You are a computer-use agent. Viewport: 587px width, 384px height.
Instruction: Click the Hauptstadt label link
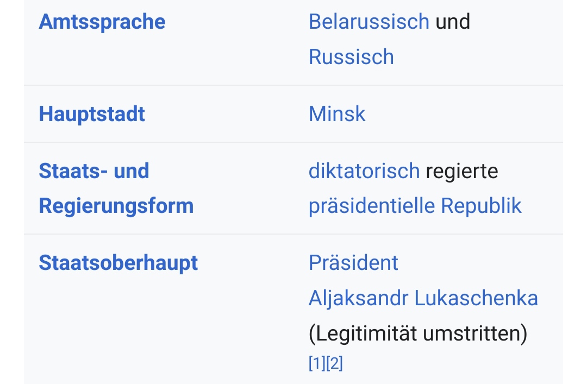click(x=92, y=114)
